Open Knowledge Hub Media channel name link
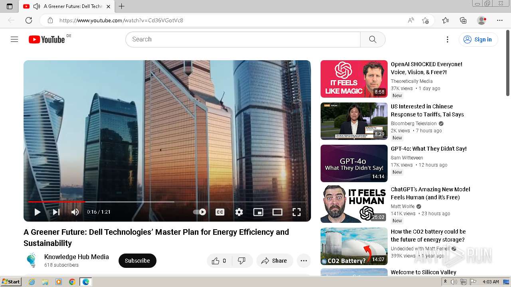The image size is (511, 287). (77, 257)
